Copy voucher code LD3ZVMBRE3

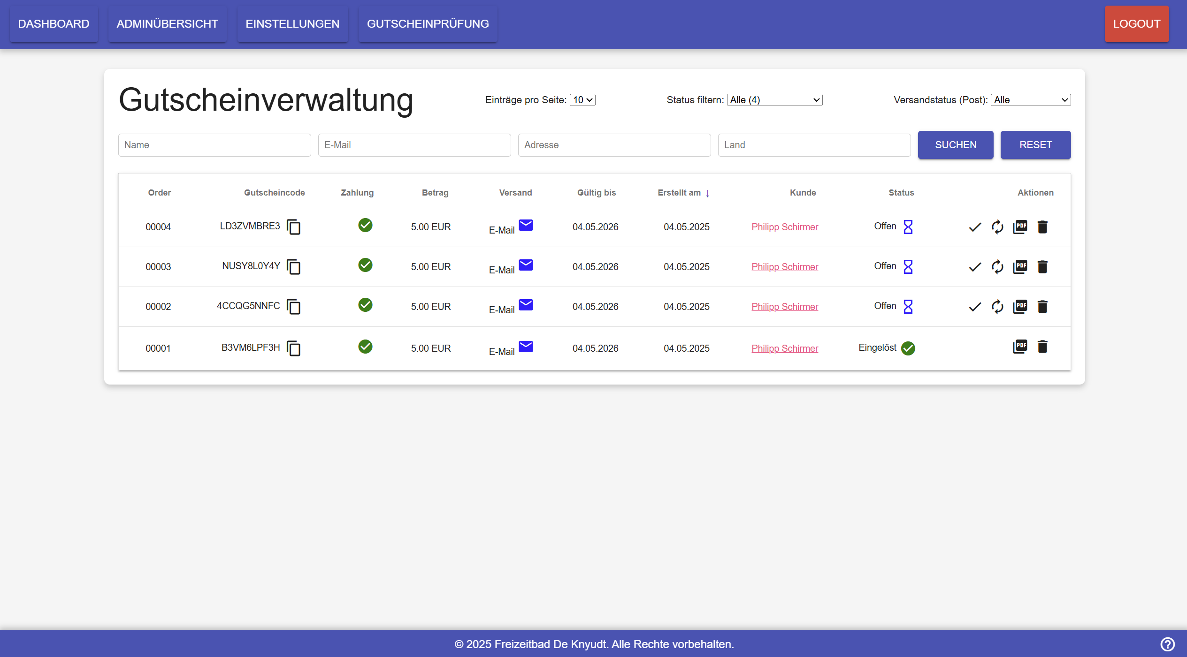tap(294, 227)
